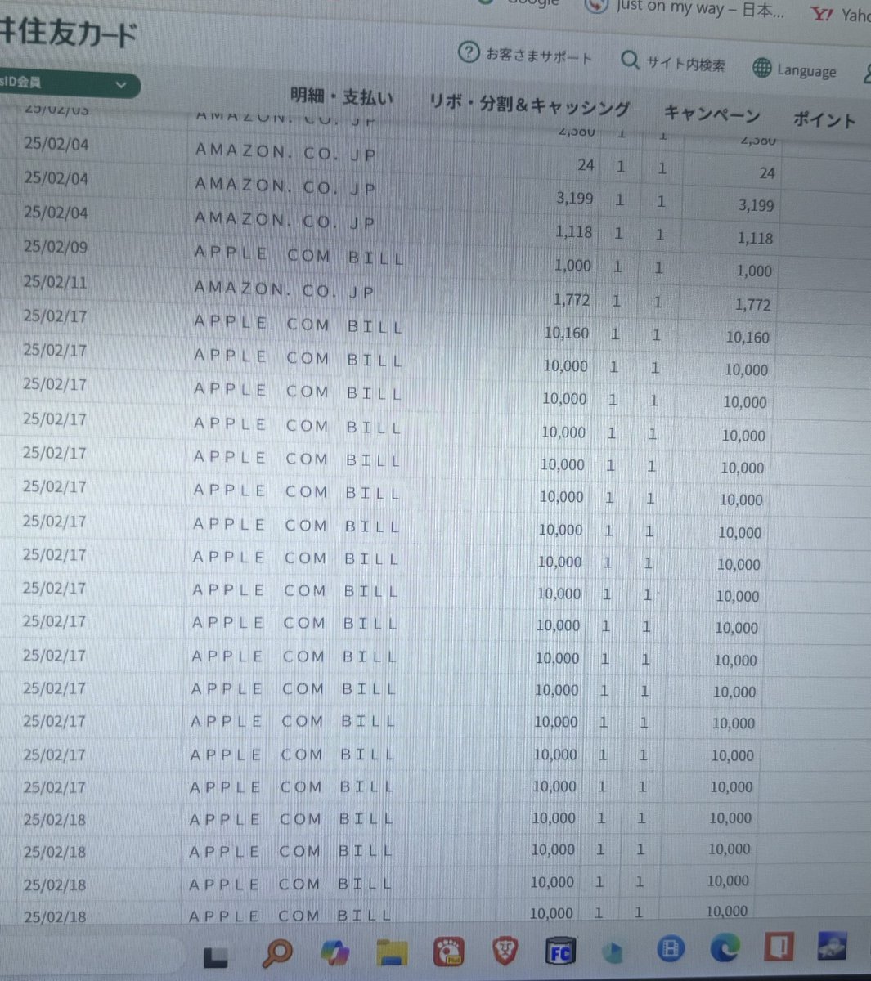The image size is (871, 981).
Task: Click the 三井住友カード logo
Action: 69,33
